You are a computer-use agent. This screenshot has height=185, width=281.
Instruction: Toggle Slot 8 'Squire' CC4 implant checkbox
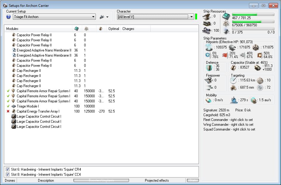click(7, 175)
